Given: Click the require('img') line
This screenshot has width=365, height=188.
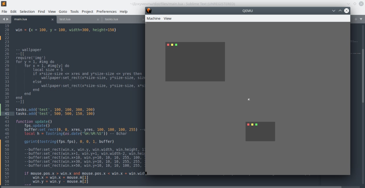Looking at the screenshot, I should pyautogui.click(x=31, y=58).
